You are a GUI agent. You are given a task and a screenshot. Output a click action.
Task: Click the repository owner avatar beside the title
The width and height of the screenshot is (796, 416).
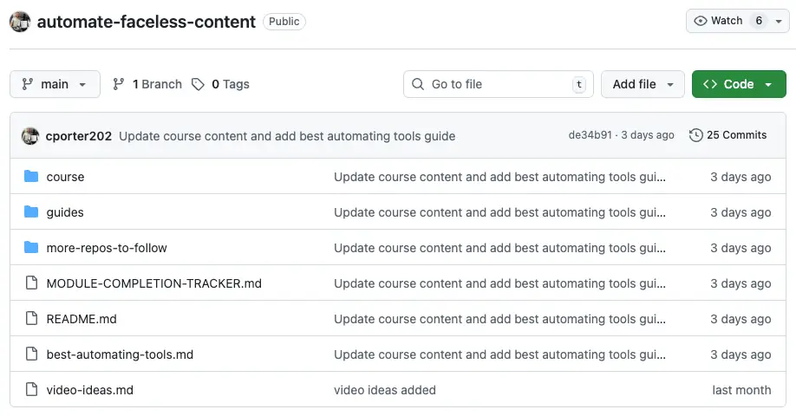[x=20, y=22]
